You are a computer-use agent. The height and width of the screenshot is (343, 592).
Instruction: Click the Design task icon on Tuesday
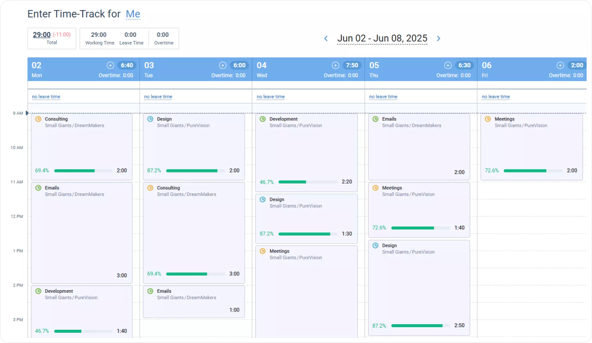[x=150, y=119]
